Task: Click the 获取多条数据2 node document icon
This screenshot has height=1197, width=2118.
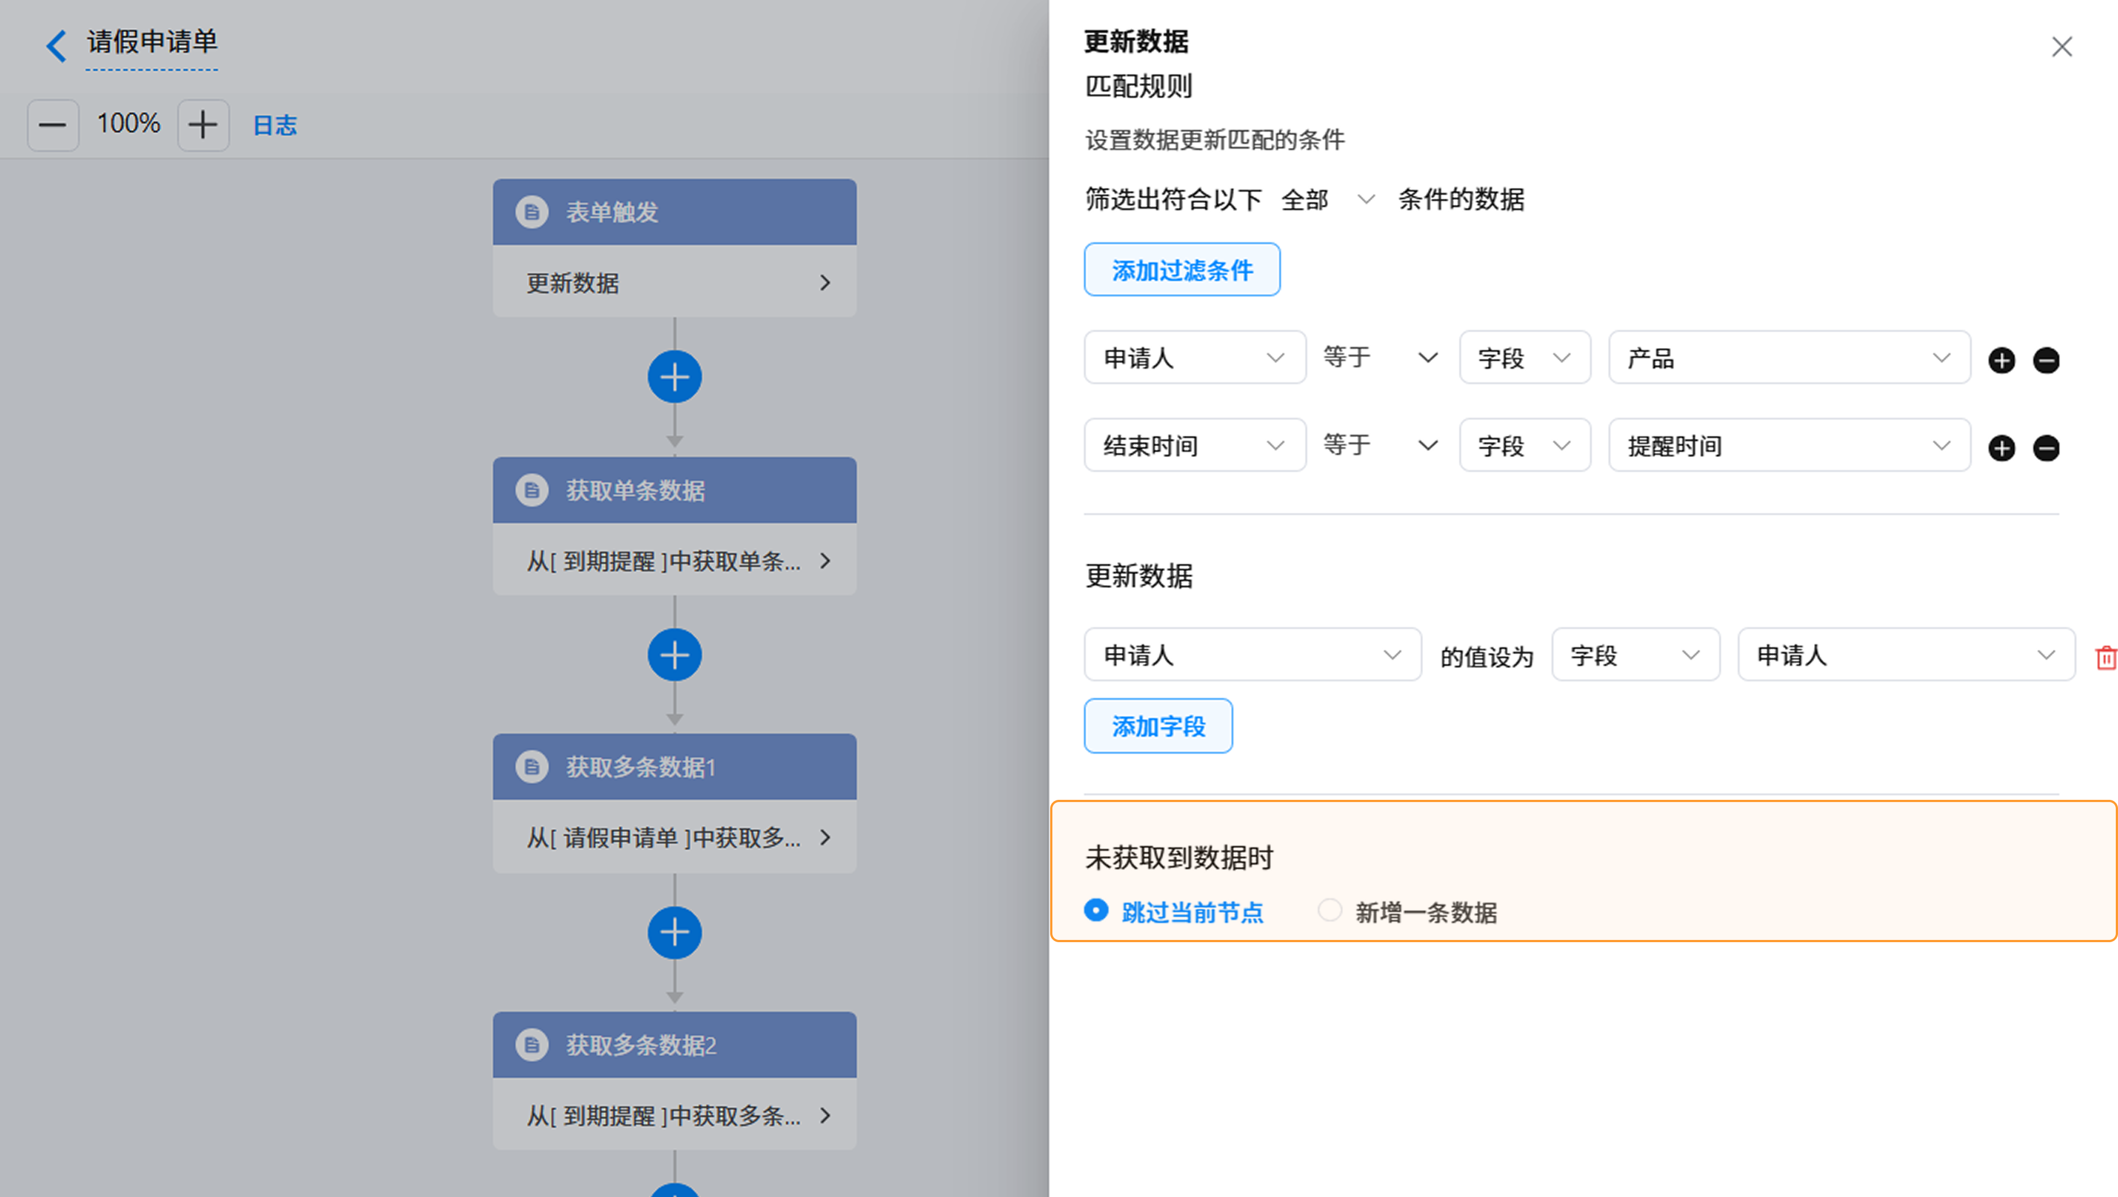Action: point(532,1045)
